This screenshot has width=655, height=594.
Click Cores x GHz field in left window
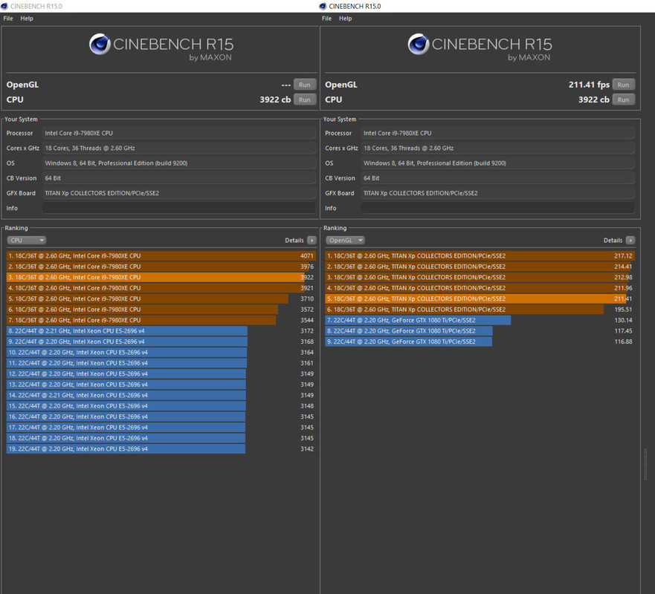[x=179, y=148]
